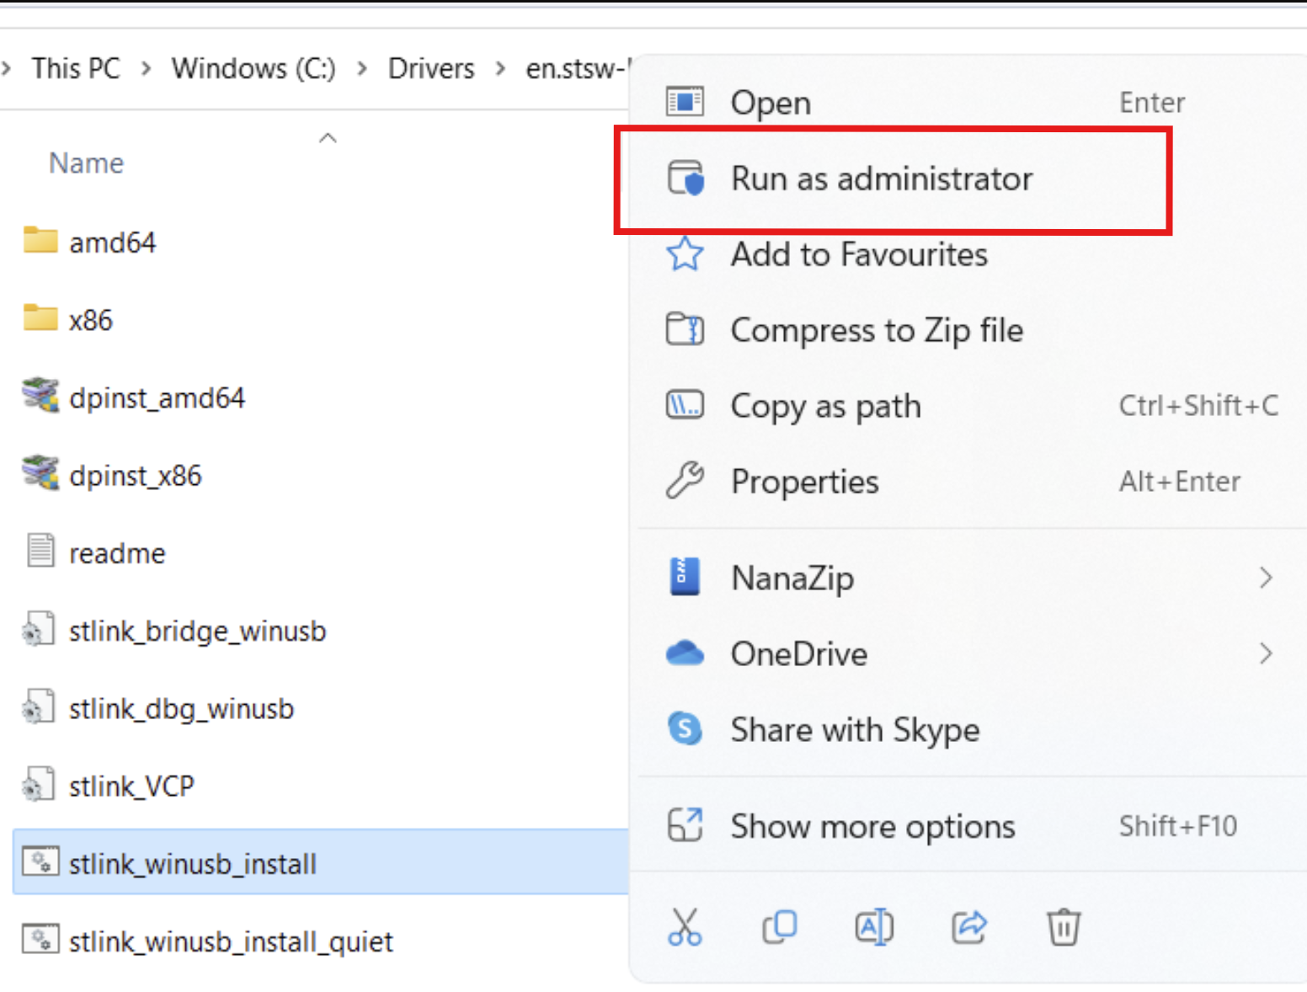1307x992 pixels.
Task: Select the amd64 folder name
Action: tap(112, 243)
